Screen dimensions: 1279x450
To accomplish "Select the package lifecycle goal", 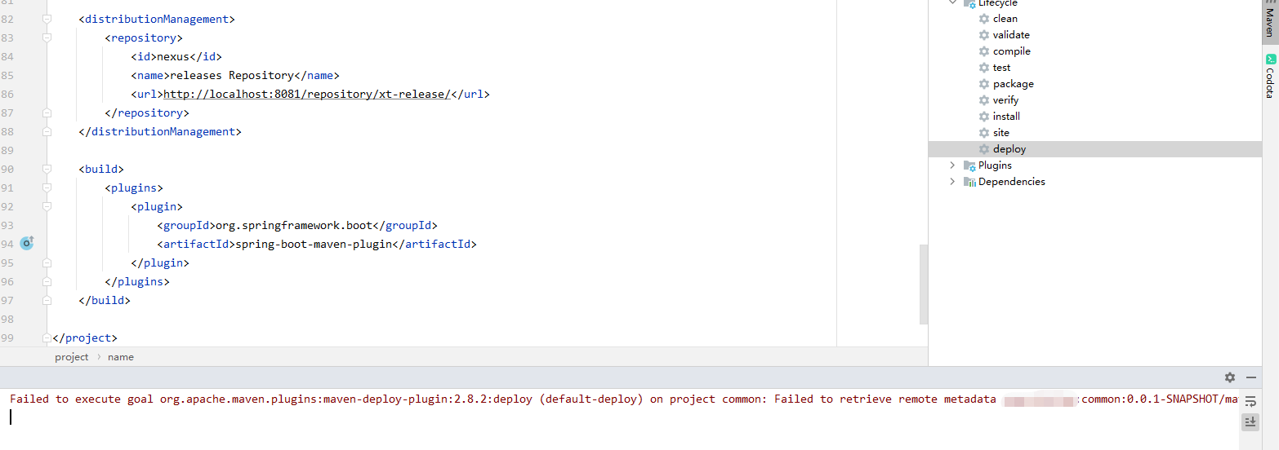I will click(x=1014, y=84).
